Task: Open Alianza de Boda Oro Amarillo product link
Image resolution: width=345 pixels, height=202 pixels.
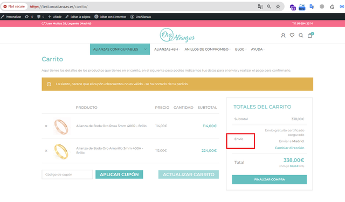Action: [x=110, y=151]
